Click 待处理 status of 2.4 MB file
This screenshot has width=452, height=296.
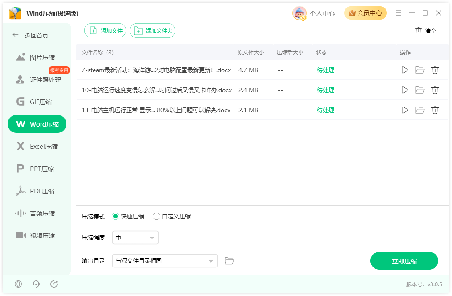(x=325, y=90)
